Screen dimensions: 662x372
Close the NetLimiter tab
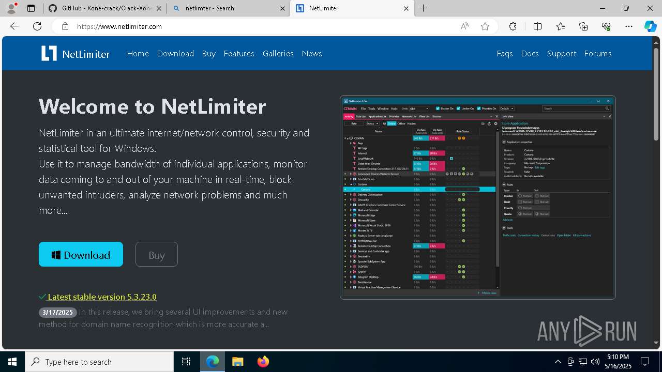tap(406, 8)
